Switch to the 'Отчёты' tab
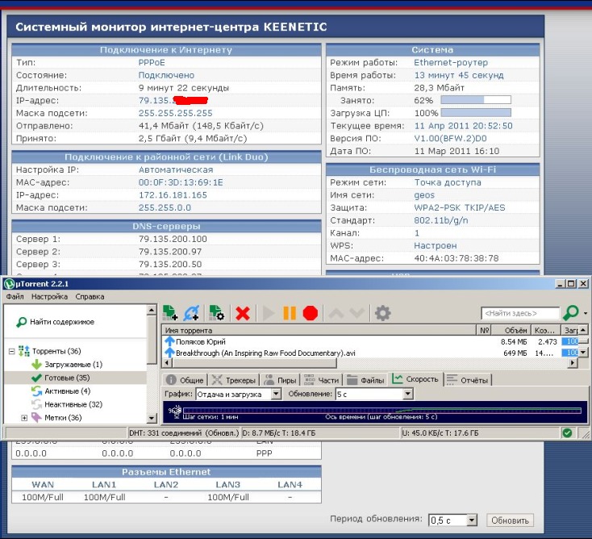592x539 pixels. click(468, 380)
